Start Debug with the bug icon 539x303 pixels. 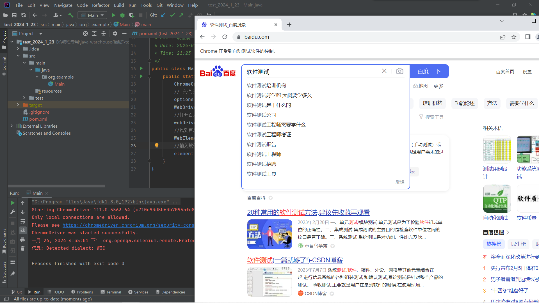point(122,15)
